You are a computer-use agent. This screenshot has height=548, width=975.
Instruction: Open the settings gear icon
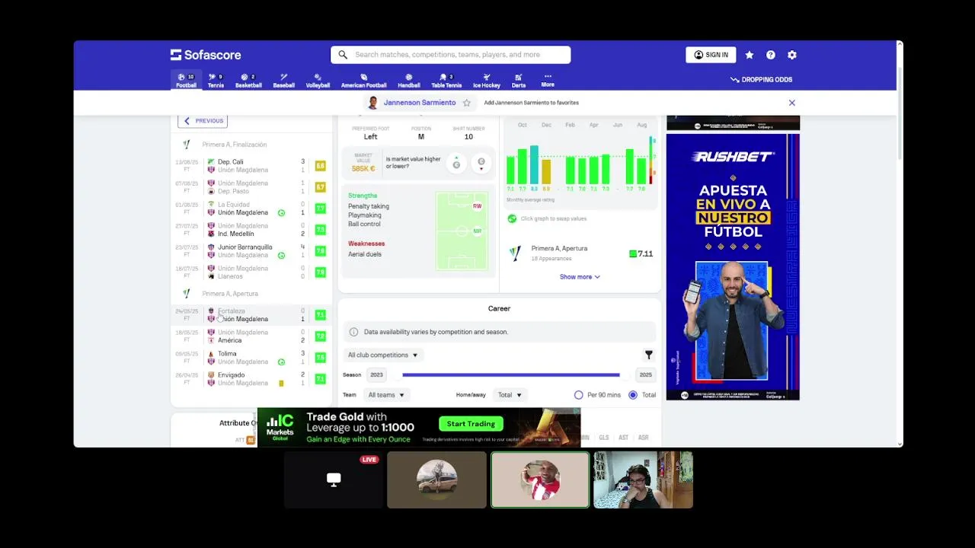click(792, 55)
